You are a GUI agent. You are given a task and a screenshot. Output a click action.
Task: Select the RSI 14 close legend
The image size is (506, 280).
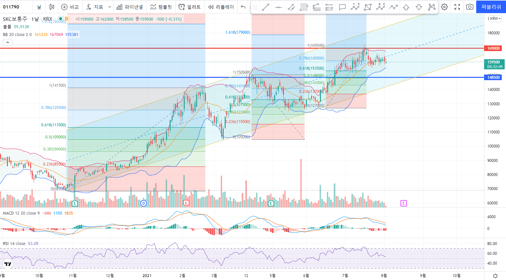[14, 243]
